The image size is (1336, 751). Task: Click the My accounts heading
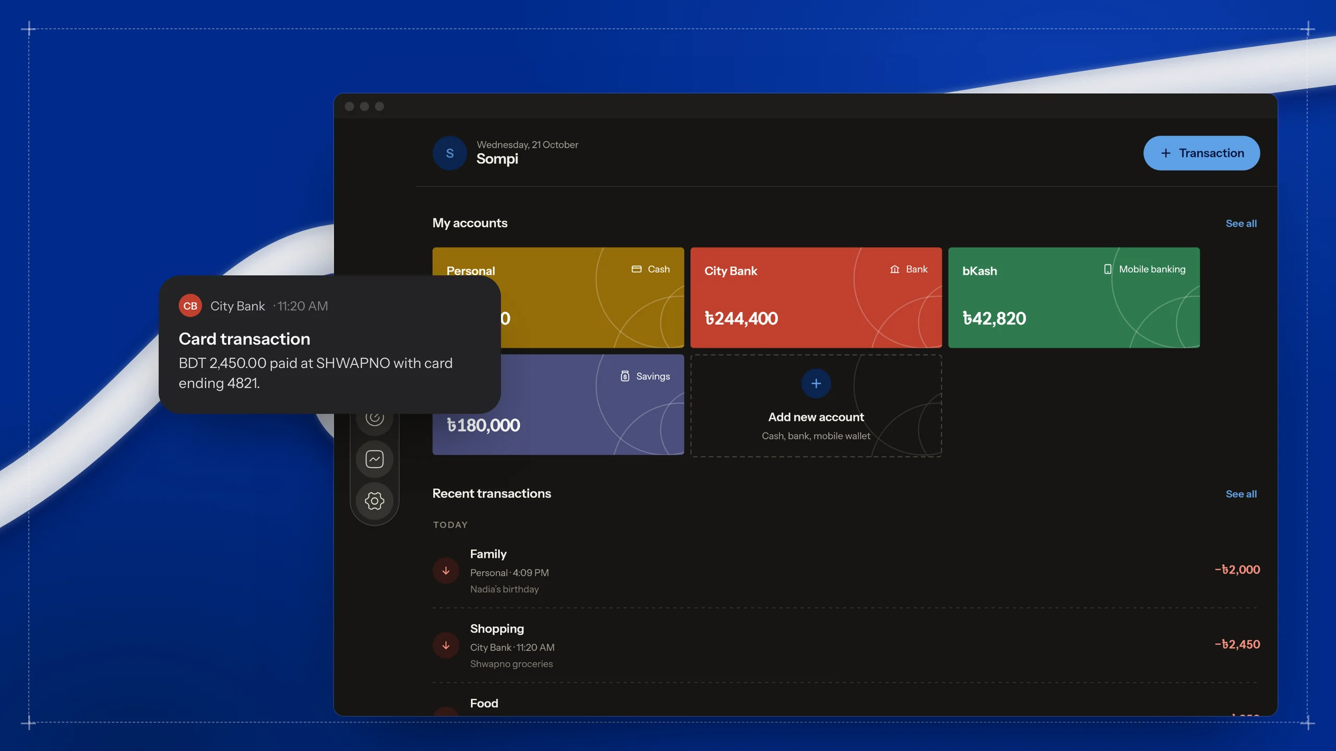point(470,223)
